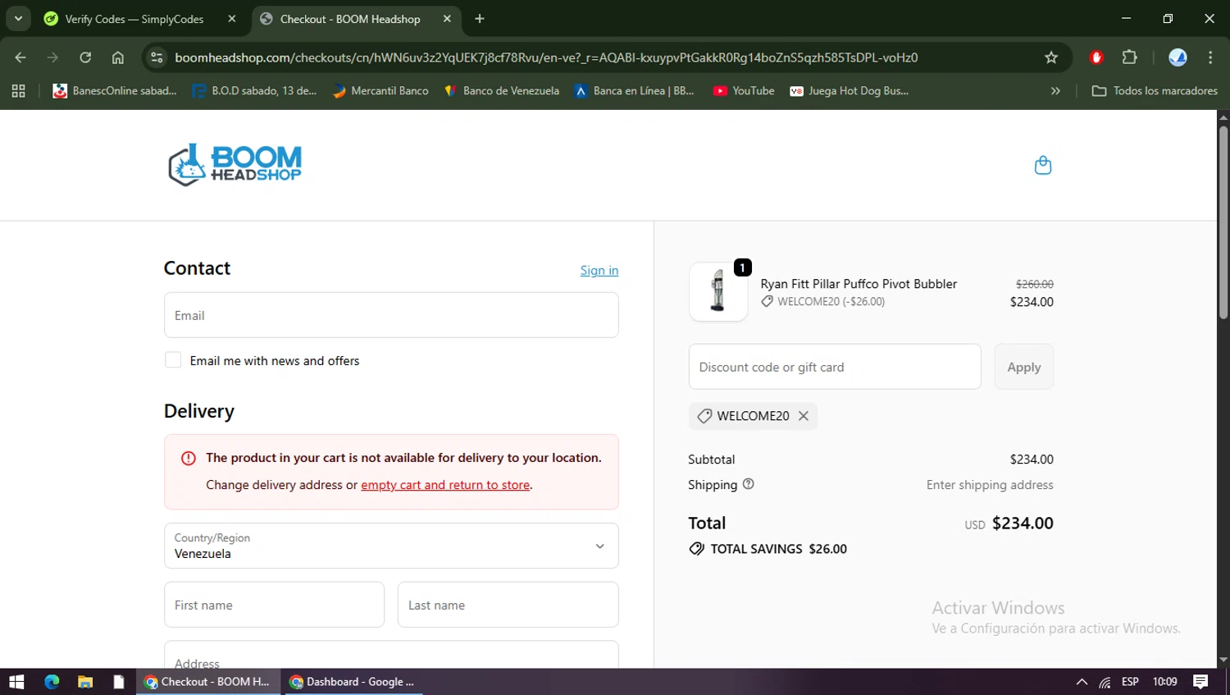
Task: Switch to Dashboard - Google taskbar window
Action: [x=353, y=682]
